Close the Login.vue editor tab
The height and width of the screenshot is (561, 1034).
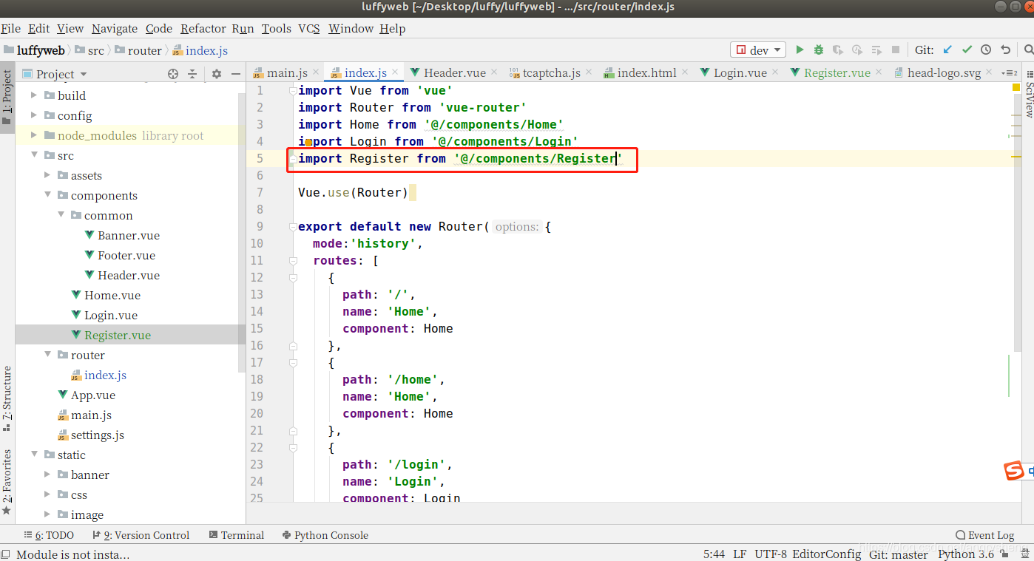[775, 72]
